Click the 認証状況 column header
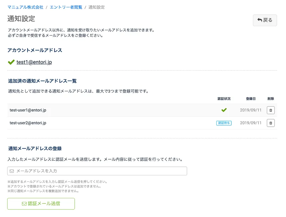This screenshot has height=217, width=286. 224,99
